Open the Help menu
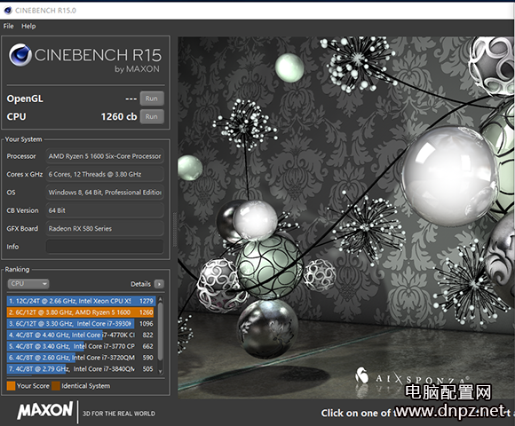 click(28, 27)
